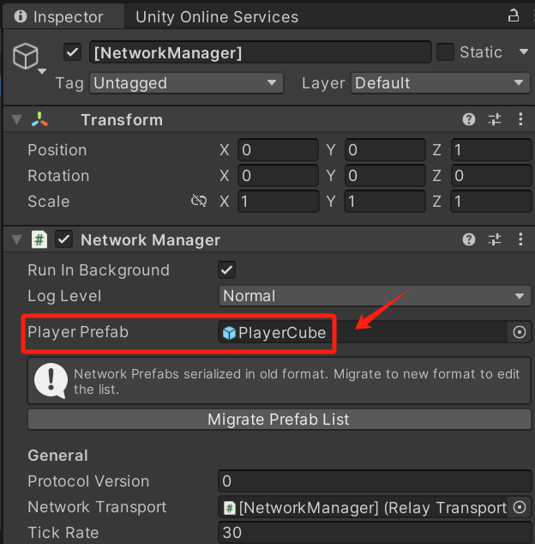
Task: Toggle the GameObject active checkbox
Action: pos(73,52)
